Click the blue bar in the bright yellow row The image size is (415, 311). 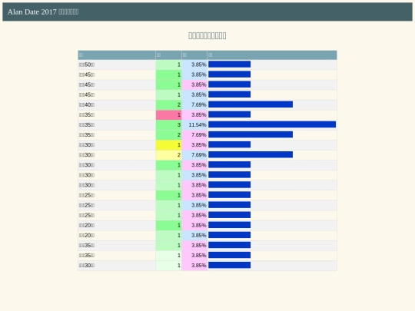(x=230, y=144)
